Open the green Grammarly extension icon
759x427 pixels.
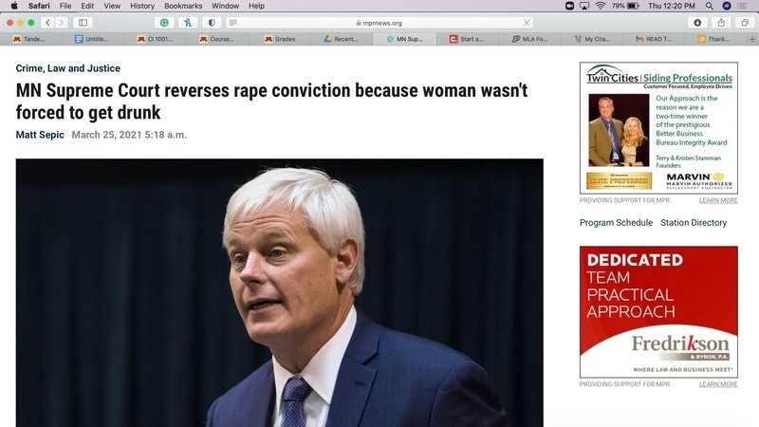(164, 23)
